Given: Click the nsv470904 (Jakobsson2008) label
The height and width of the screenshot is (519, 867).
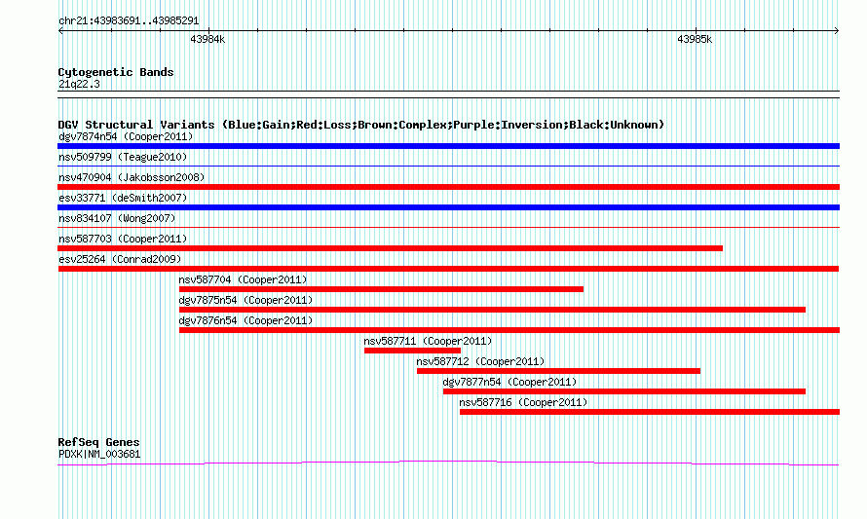Looking at the screenshot, I should 132,177.
